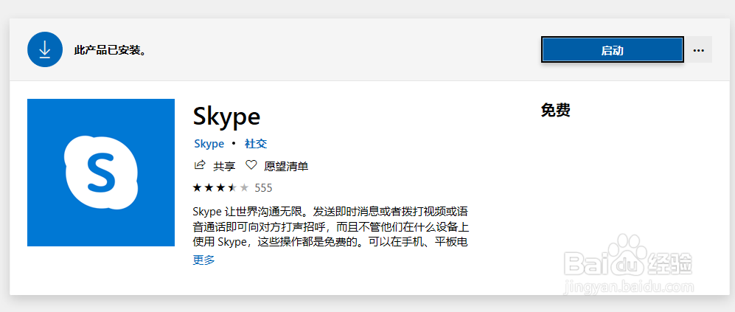Click the blue download arrow icon
The image size is (735, 312).
(x=44, y=49)
